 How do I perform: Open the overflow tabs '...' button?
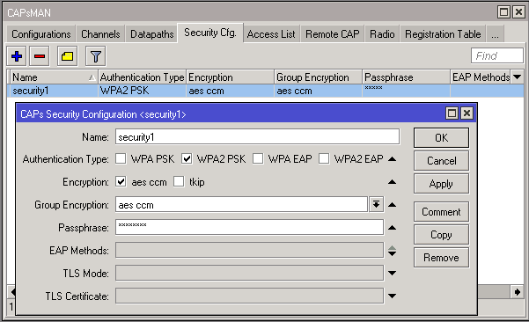pos(495,34)
